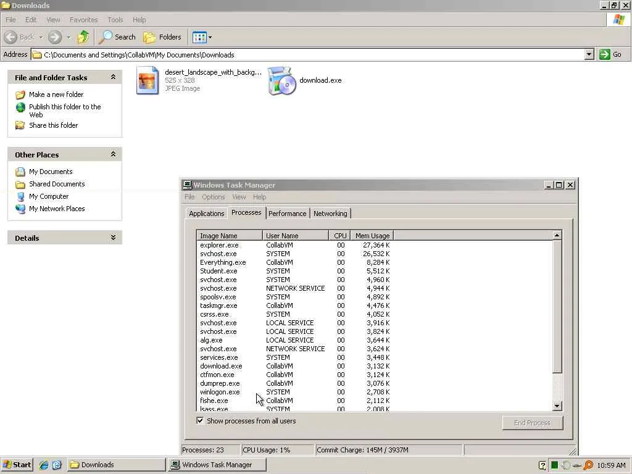Click the Publish this folder globe icon

coord(20,107)
